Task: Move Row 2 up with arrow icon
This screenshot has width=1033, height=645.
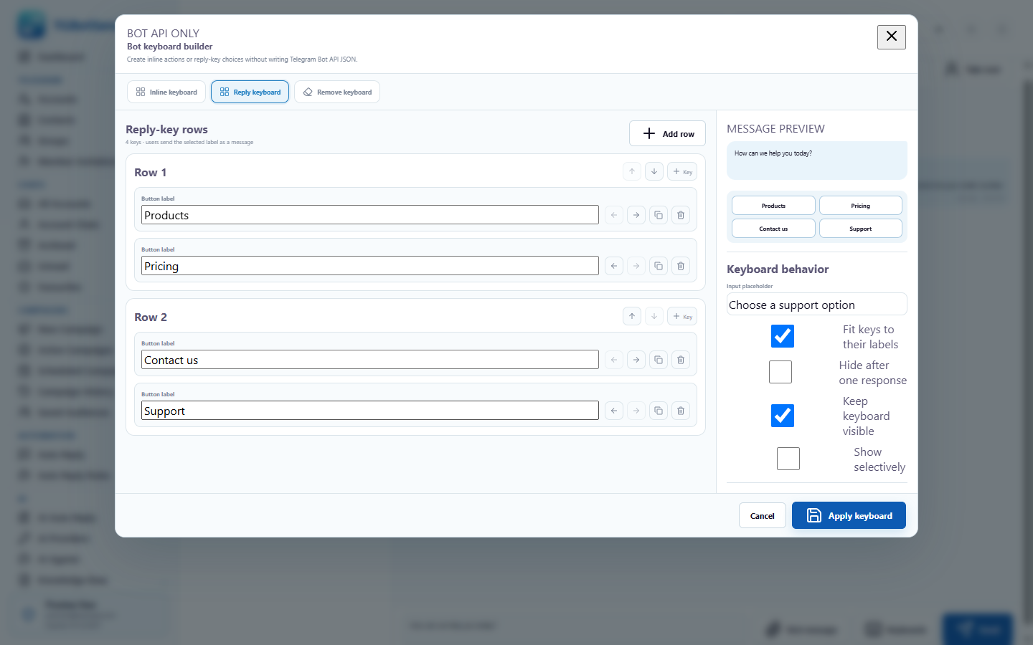Action: pos(632,316)
